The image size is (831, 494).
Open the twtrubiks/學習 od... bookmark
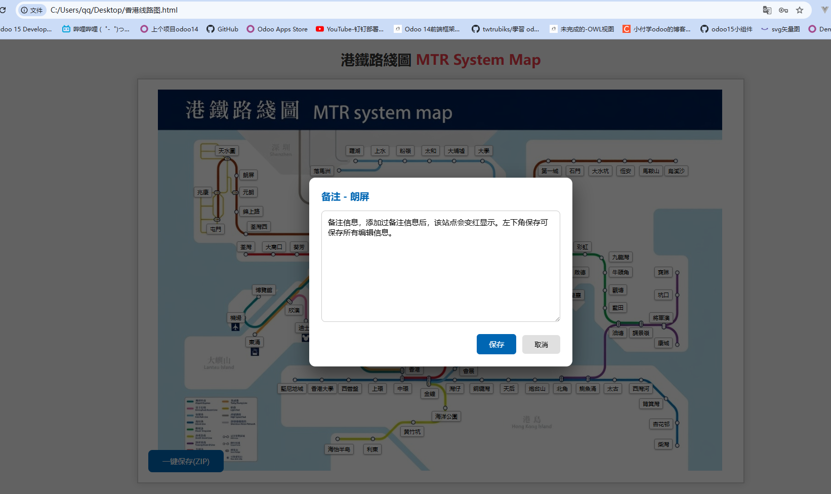coord(506,29)
